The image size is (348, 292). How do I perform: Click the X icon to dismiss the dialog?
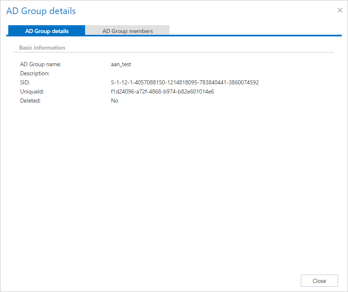tap(340, 10)
